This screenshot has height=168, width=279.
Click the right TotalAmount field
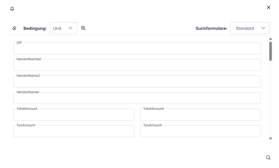(200, 115)
